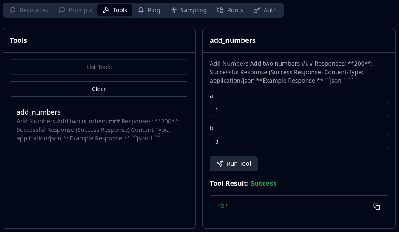Viewport: 399px width, 232px height.
Task: Focus the parameter b input field
Action: tap(299, 142)
